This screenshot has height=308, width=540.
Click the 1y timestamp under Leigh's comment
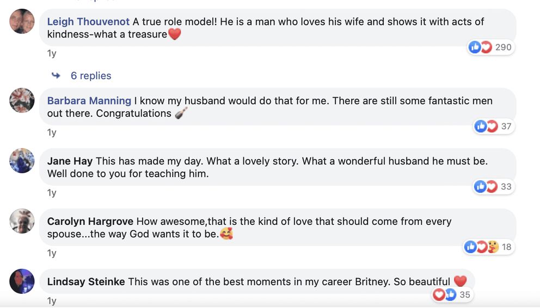click(52, 53)
